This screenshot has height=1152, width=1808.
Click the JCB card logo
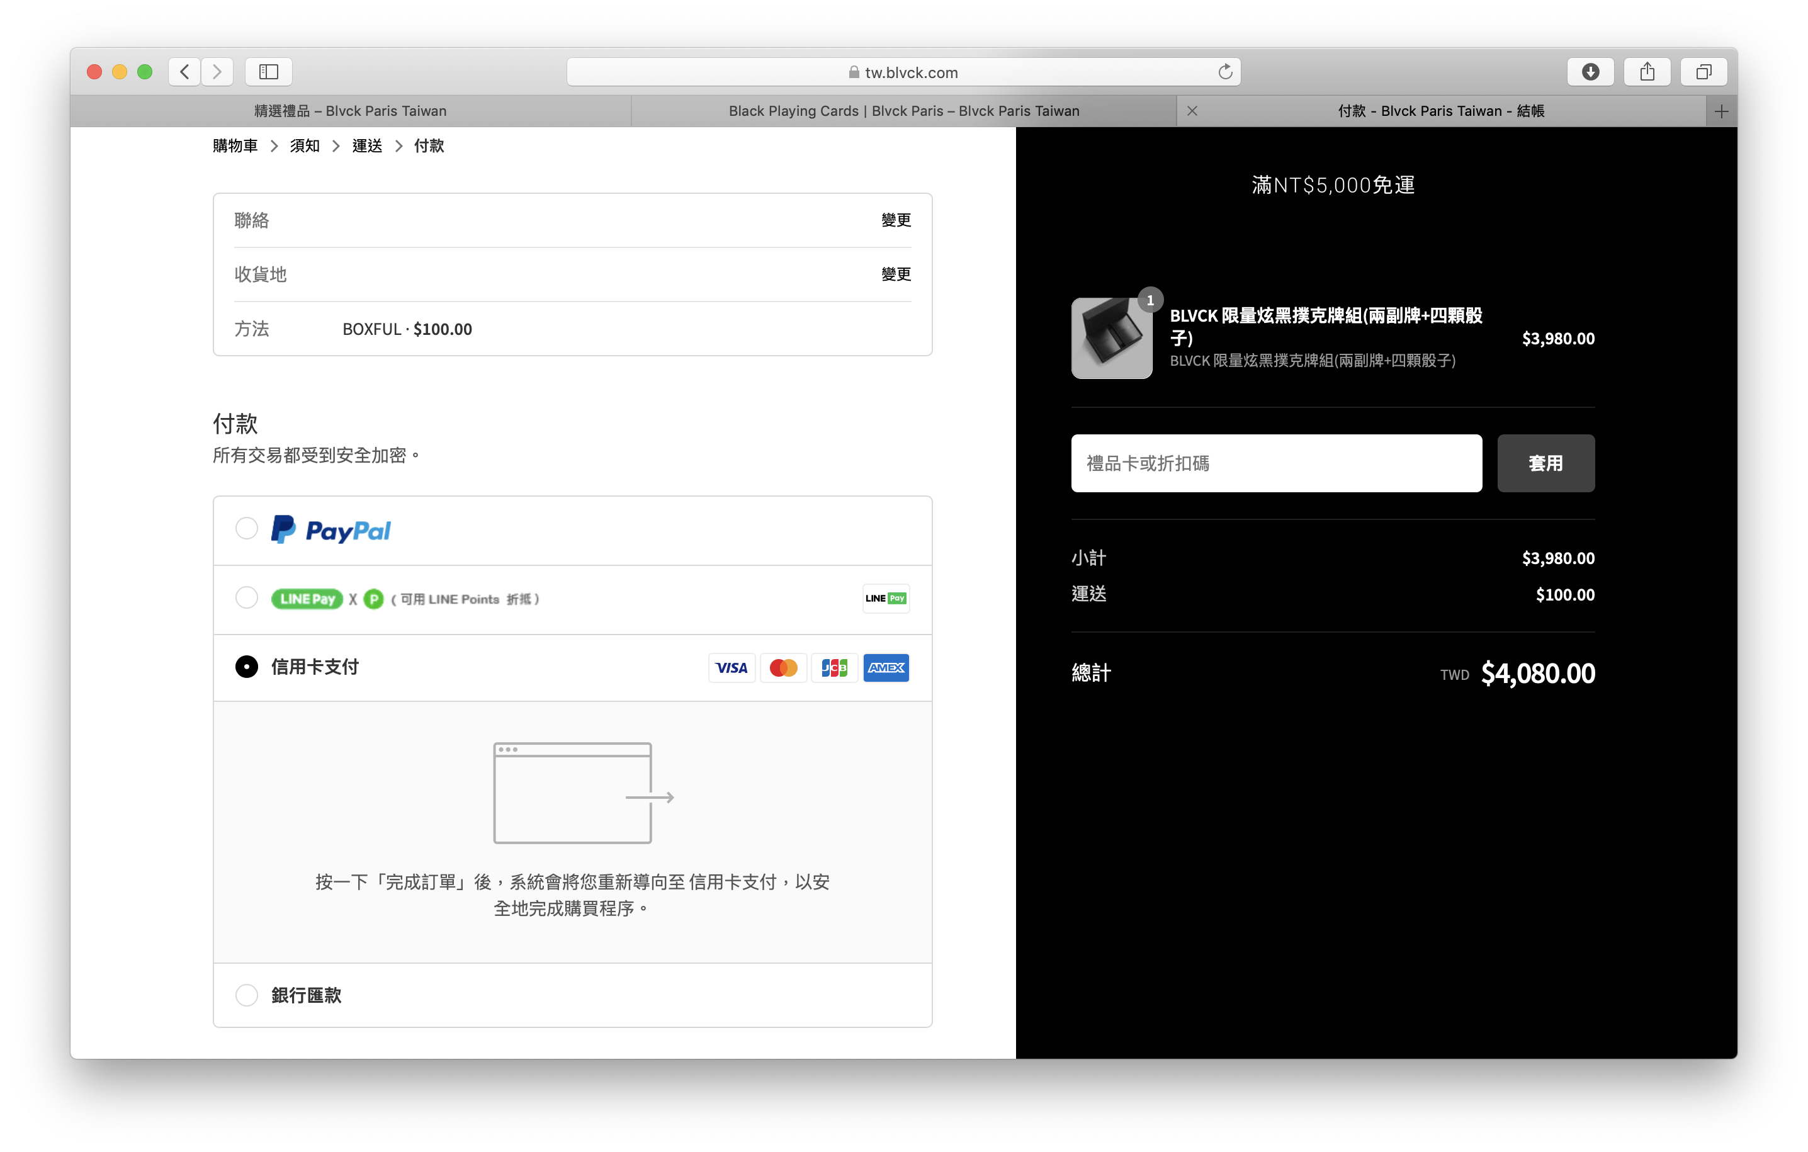coord(834,668)
